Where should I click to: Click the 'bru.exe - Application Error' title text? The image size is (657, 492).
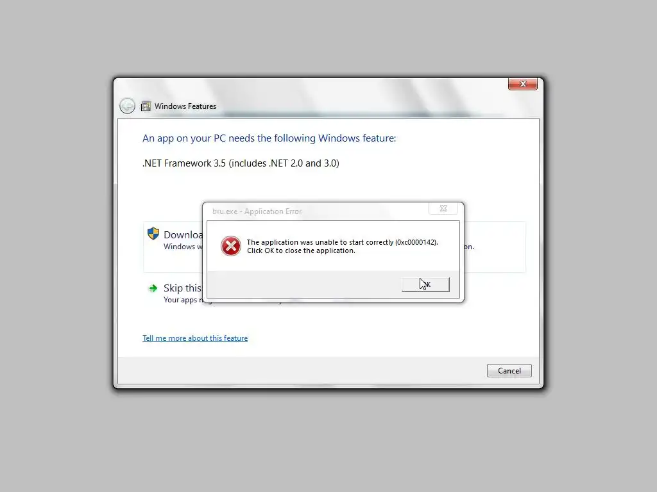coord(257,211)
